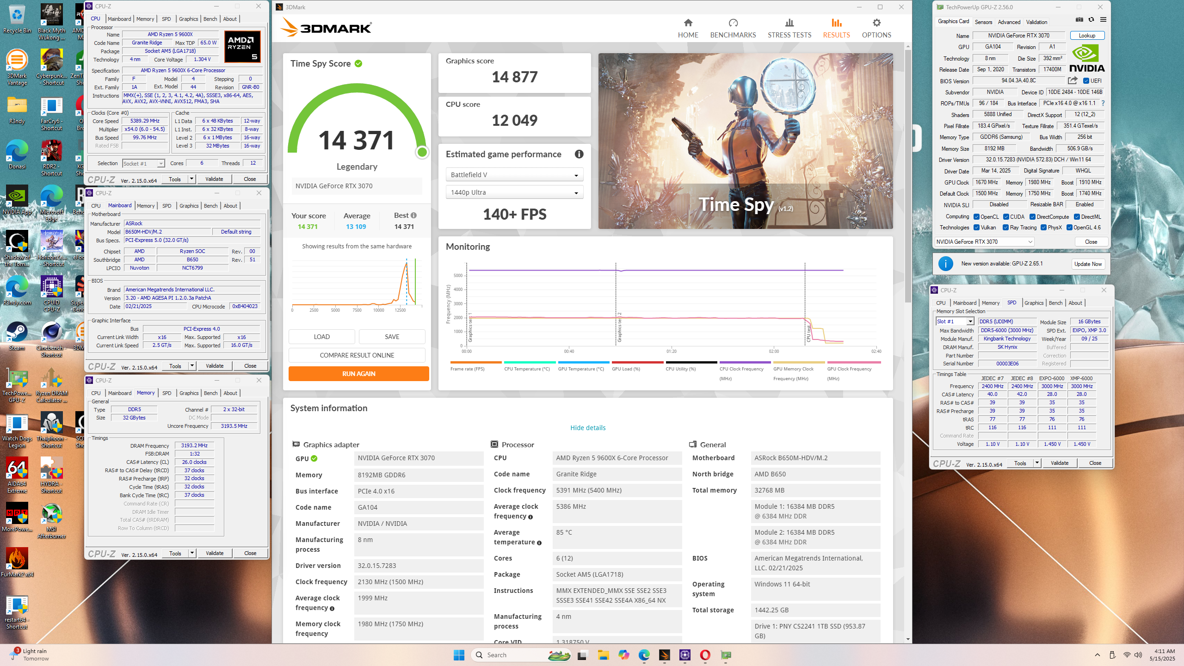The height and width of the screenshot is (666, 1184).
Task: Click GPU-Z refresh icon
Action: click(1091, 20)
